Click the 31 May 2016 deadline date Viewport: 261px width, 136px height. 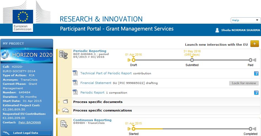192,51
